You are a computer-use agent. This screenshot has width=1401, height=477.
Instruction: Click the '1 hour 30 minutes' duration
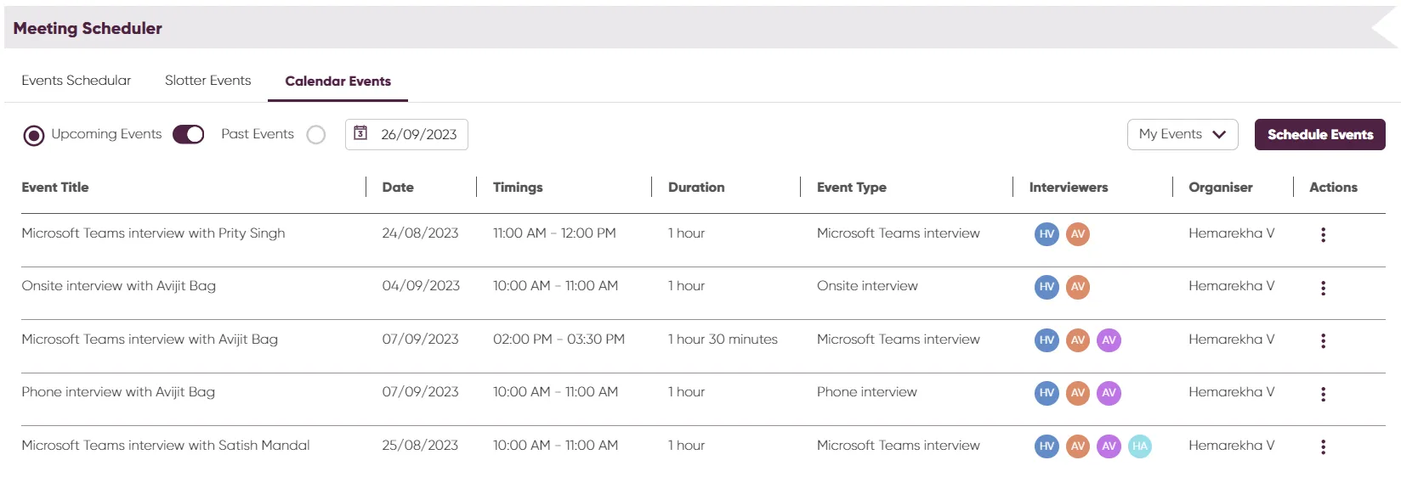723,340
